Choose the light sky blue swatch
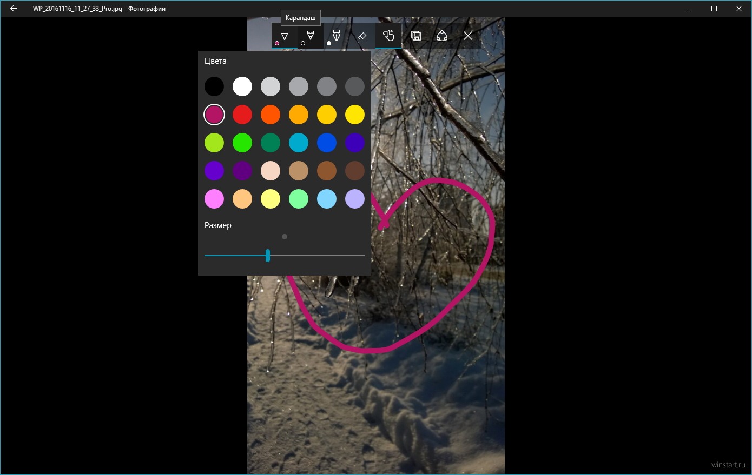The image size is (752, 475). click(x=327, y=199)
